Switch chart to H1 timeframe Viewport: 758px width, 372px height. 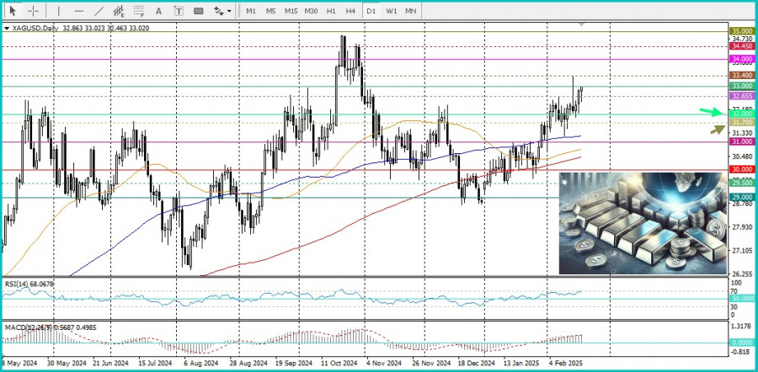[331, 11]
